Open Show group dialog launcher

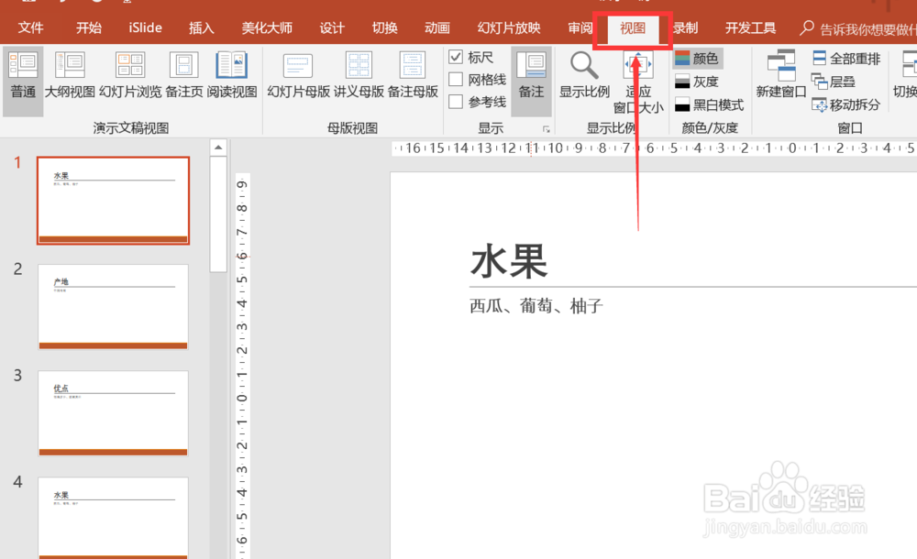(547, 129)
